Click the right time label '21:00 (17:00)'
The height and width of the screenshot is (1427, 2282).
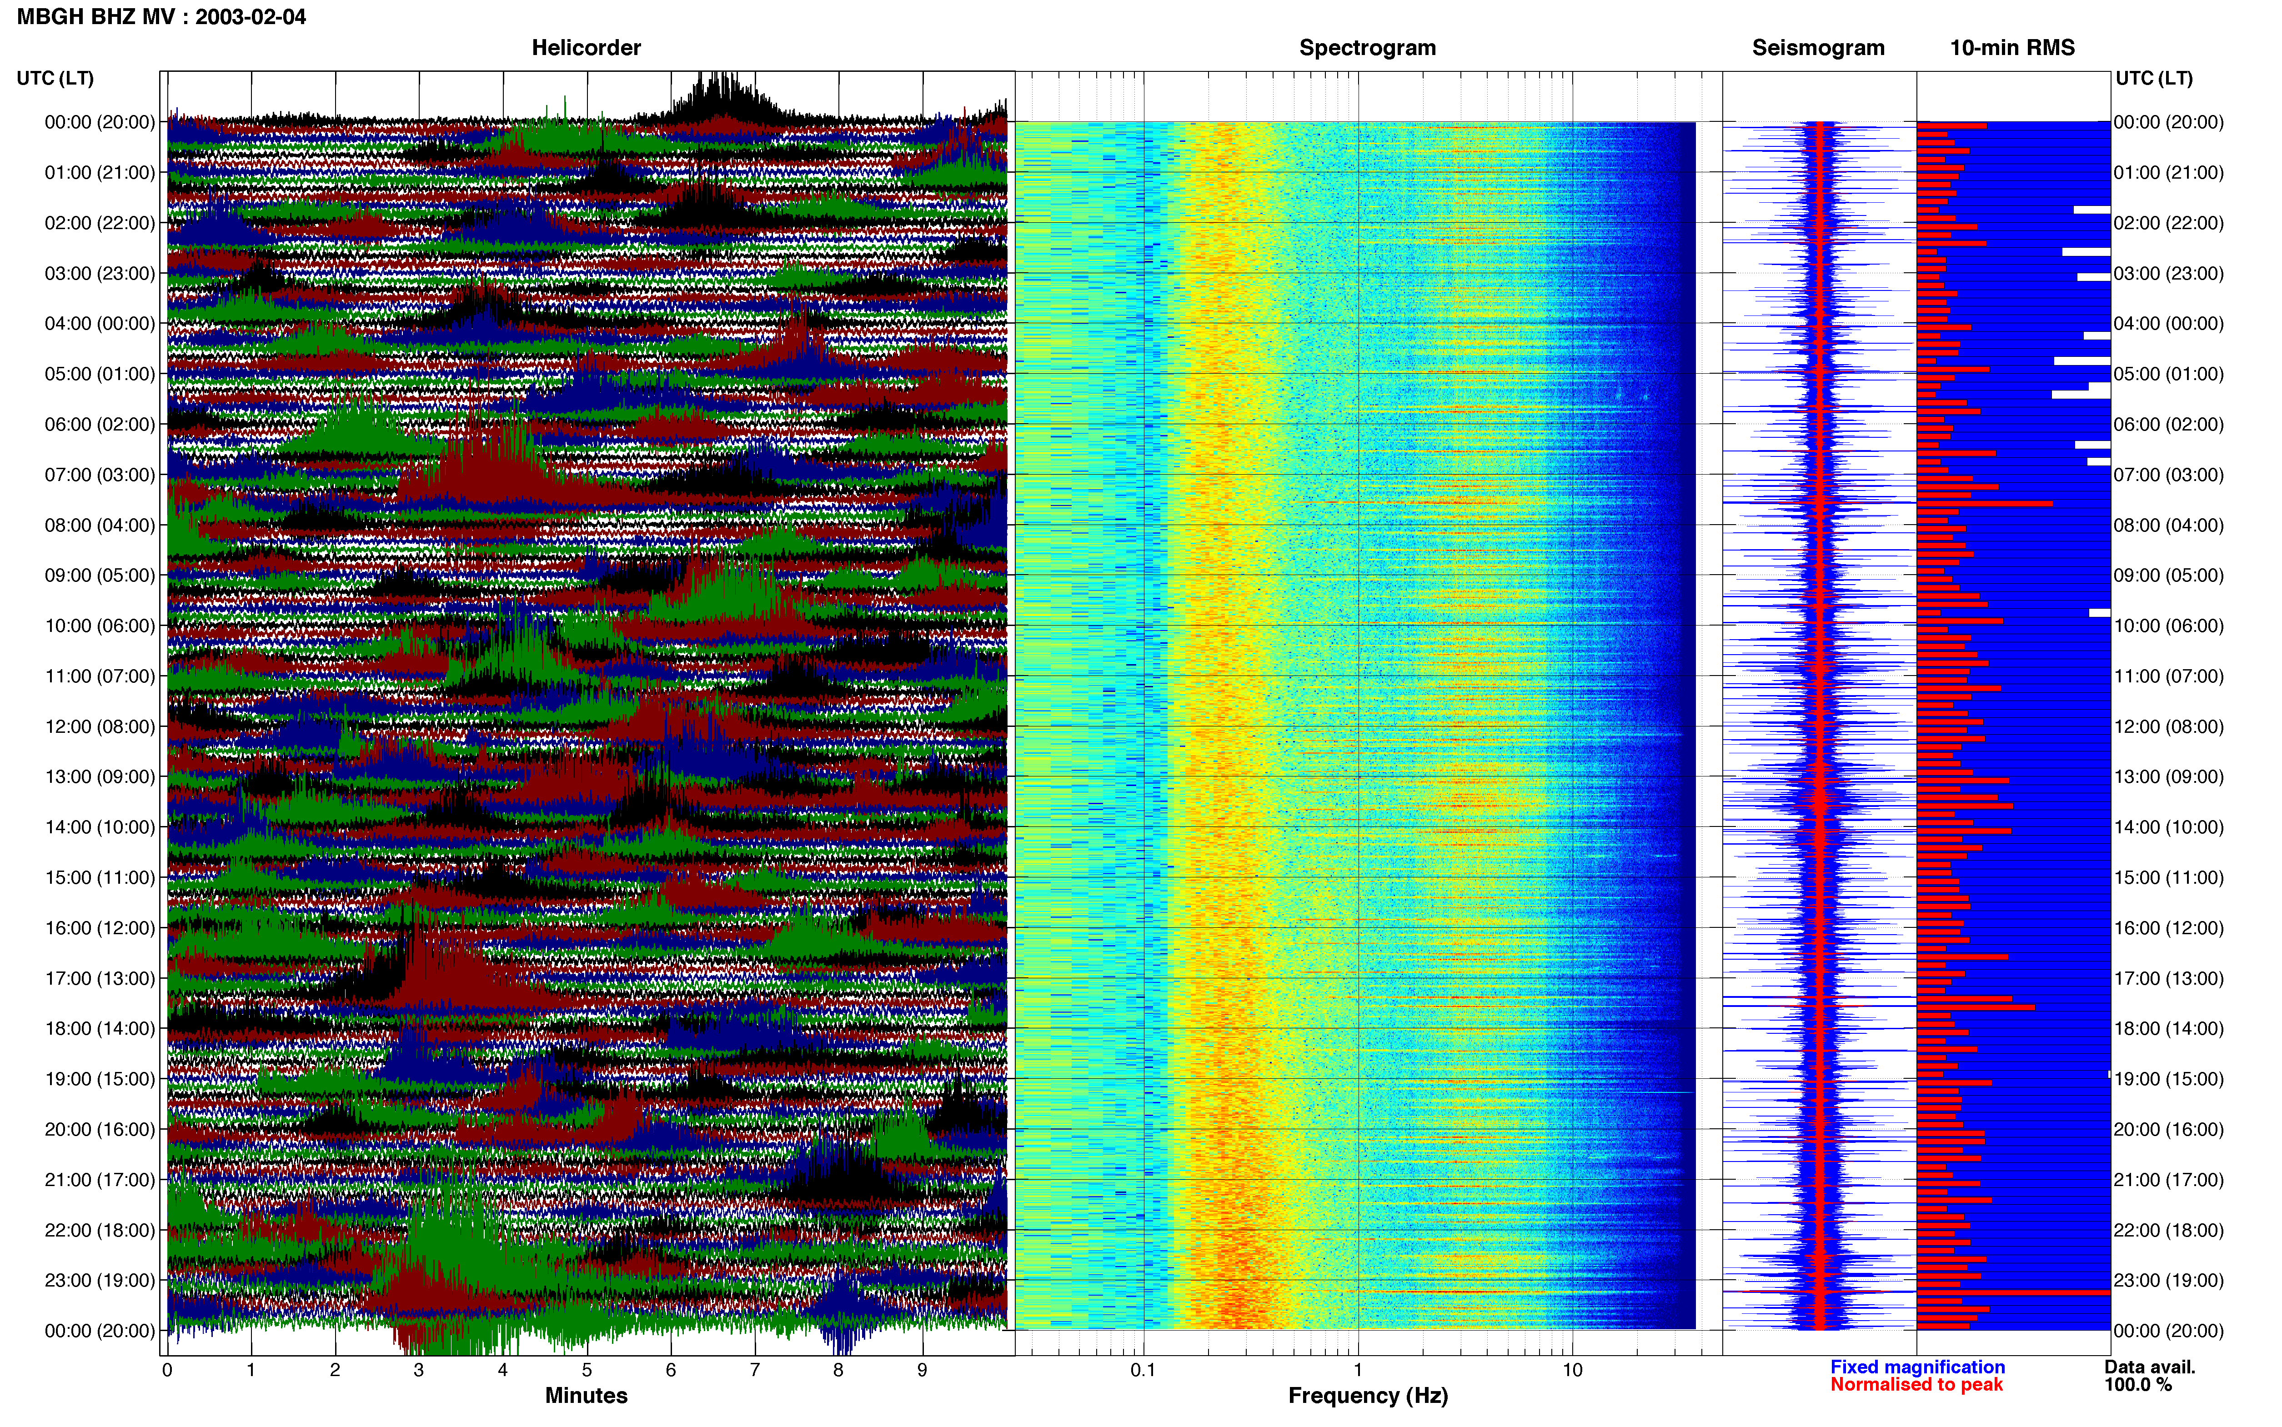click(x=2169, y=1180)
